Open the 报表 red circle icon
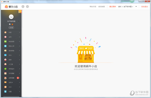Viewport: 151px width, 98px height. (x=5, y=60)
